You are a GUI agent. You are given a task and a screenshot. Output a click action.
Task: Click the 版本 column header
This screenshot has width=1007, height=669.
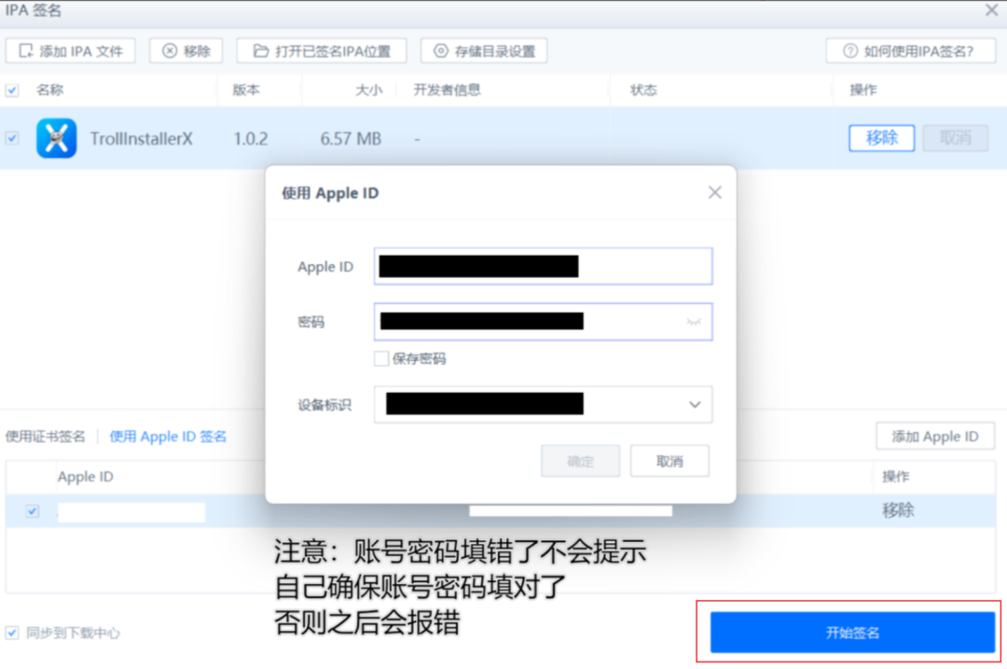(x=246, y=90)
